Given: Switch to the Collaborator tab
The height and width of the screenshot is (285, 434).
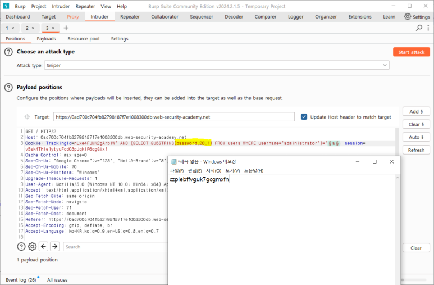Looking at the screenshot, I should click(x=165, y=17).
